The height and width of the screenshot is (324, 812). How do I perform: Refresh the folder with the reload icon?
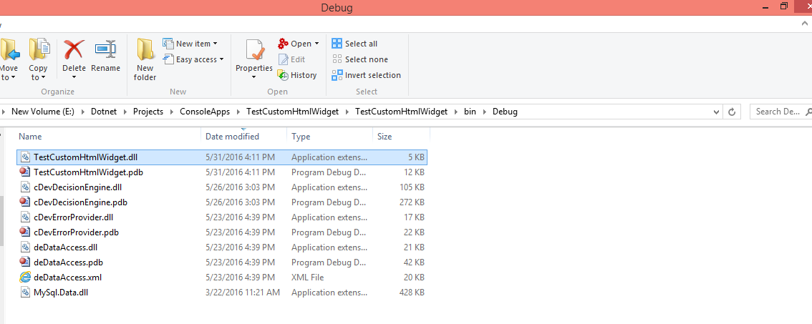[732, 112]
